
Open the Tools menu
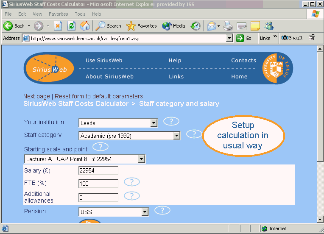[x=80, y=14]
